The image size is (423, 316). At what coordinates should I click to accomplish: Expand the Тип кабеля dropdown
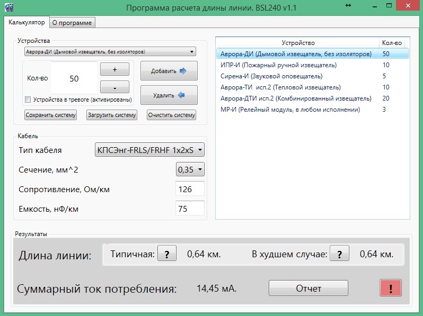tap(149, 150)
